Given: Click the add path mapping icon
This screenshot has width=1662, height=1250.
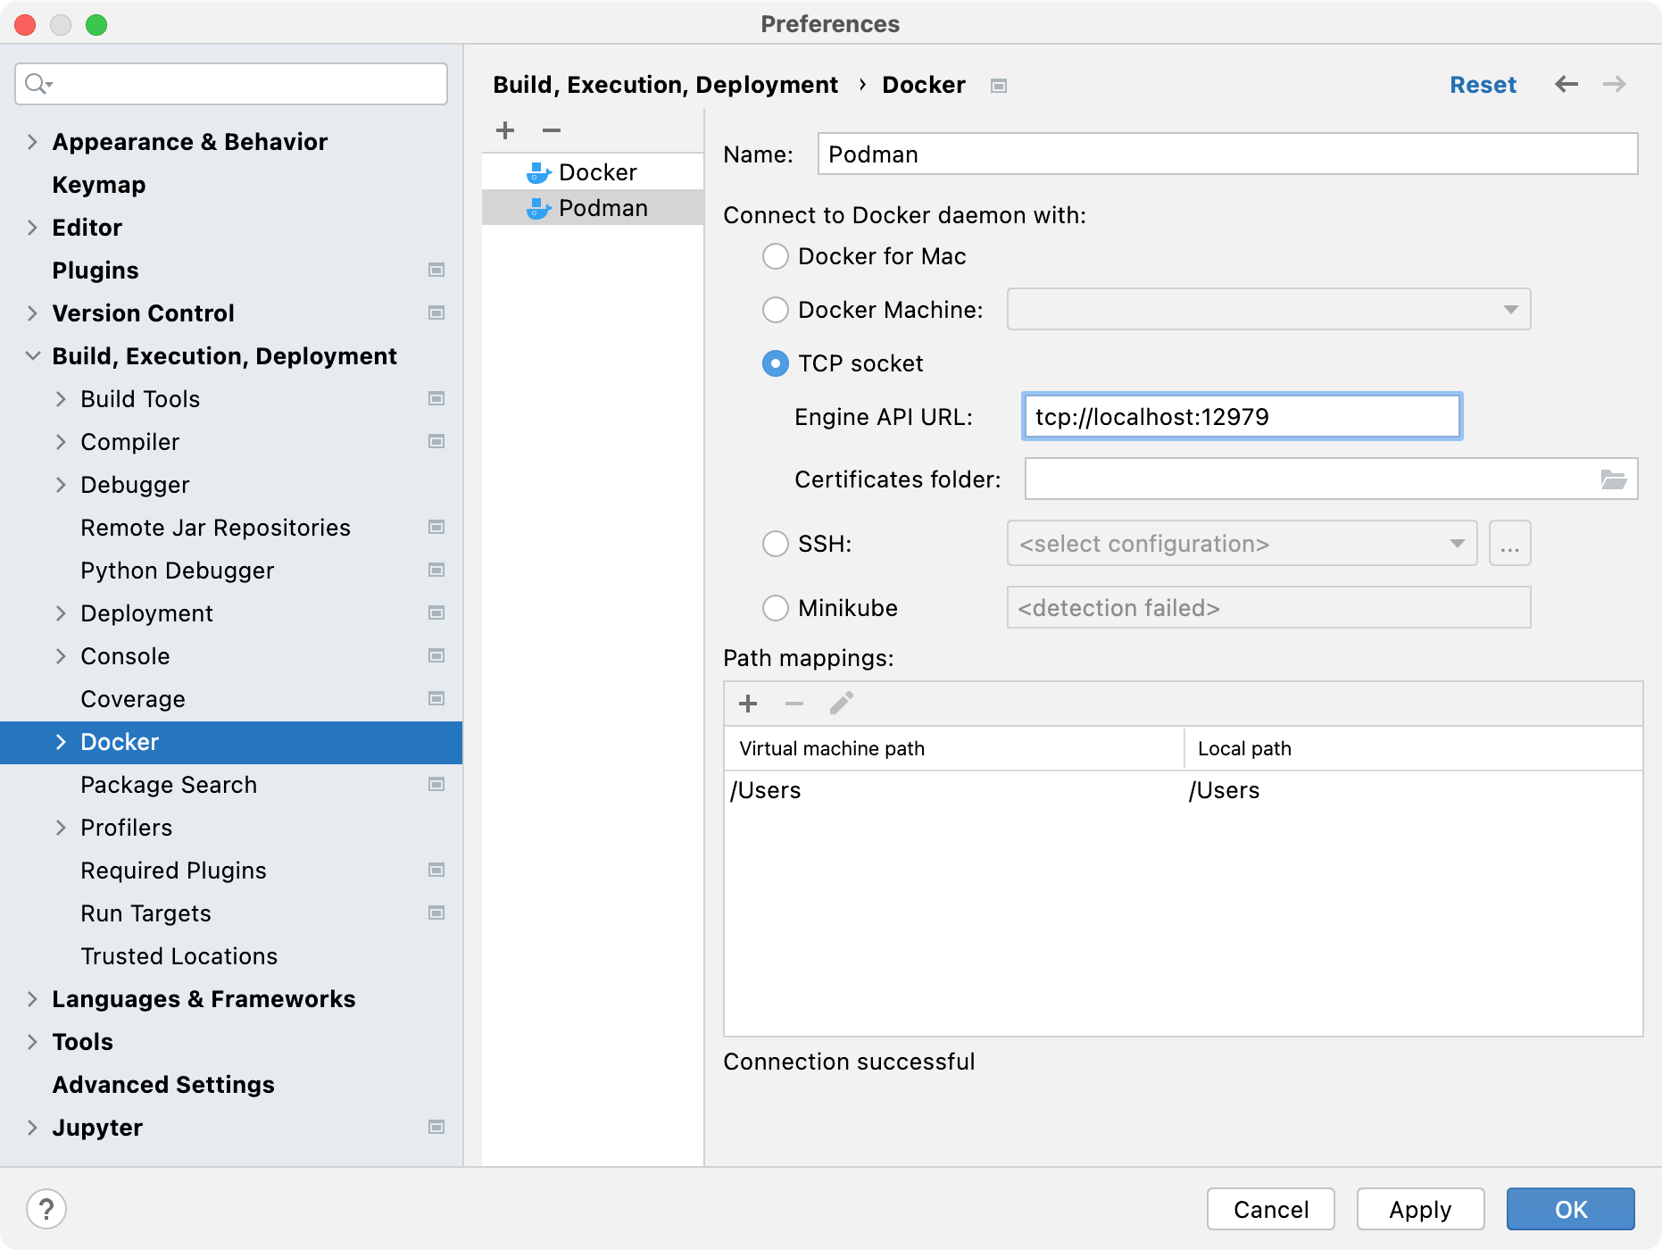Looking at the screenshot, I should [x=748, y=704].
